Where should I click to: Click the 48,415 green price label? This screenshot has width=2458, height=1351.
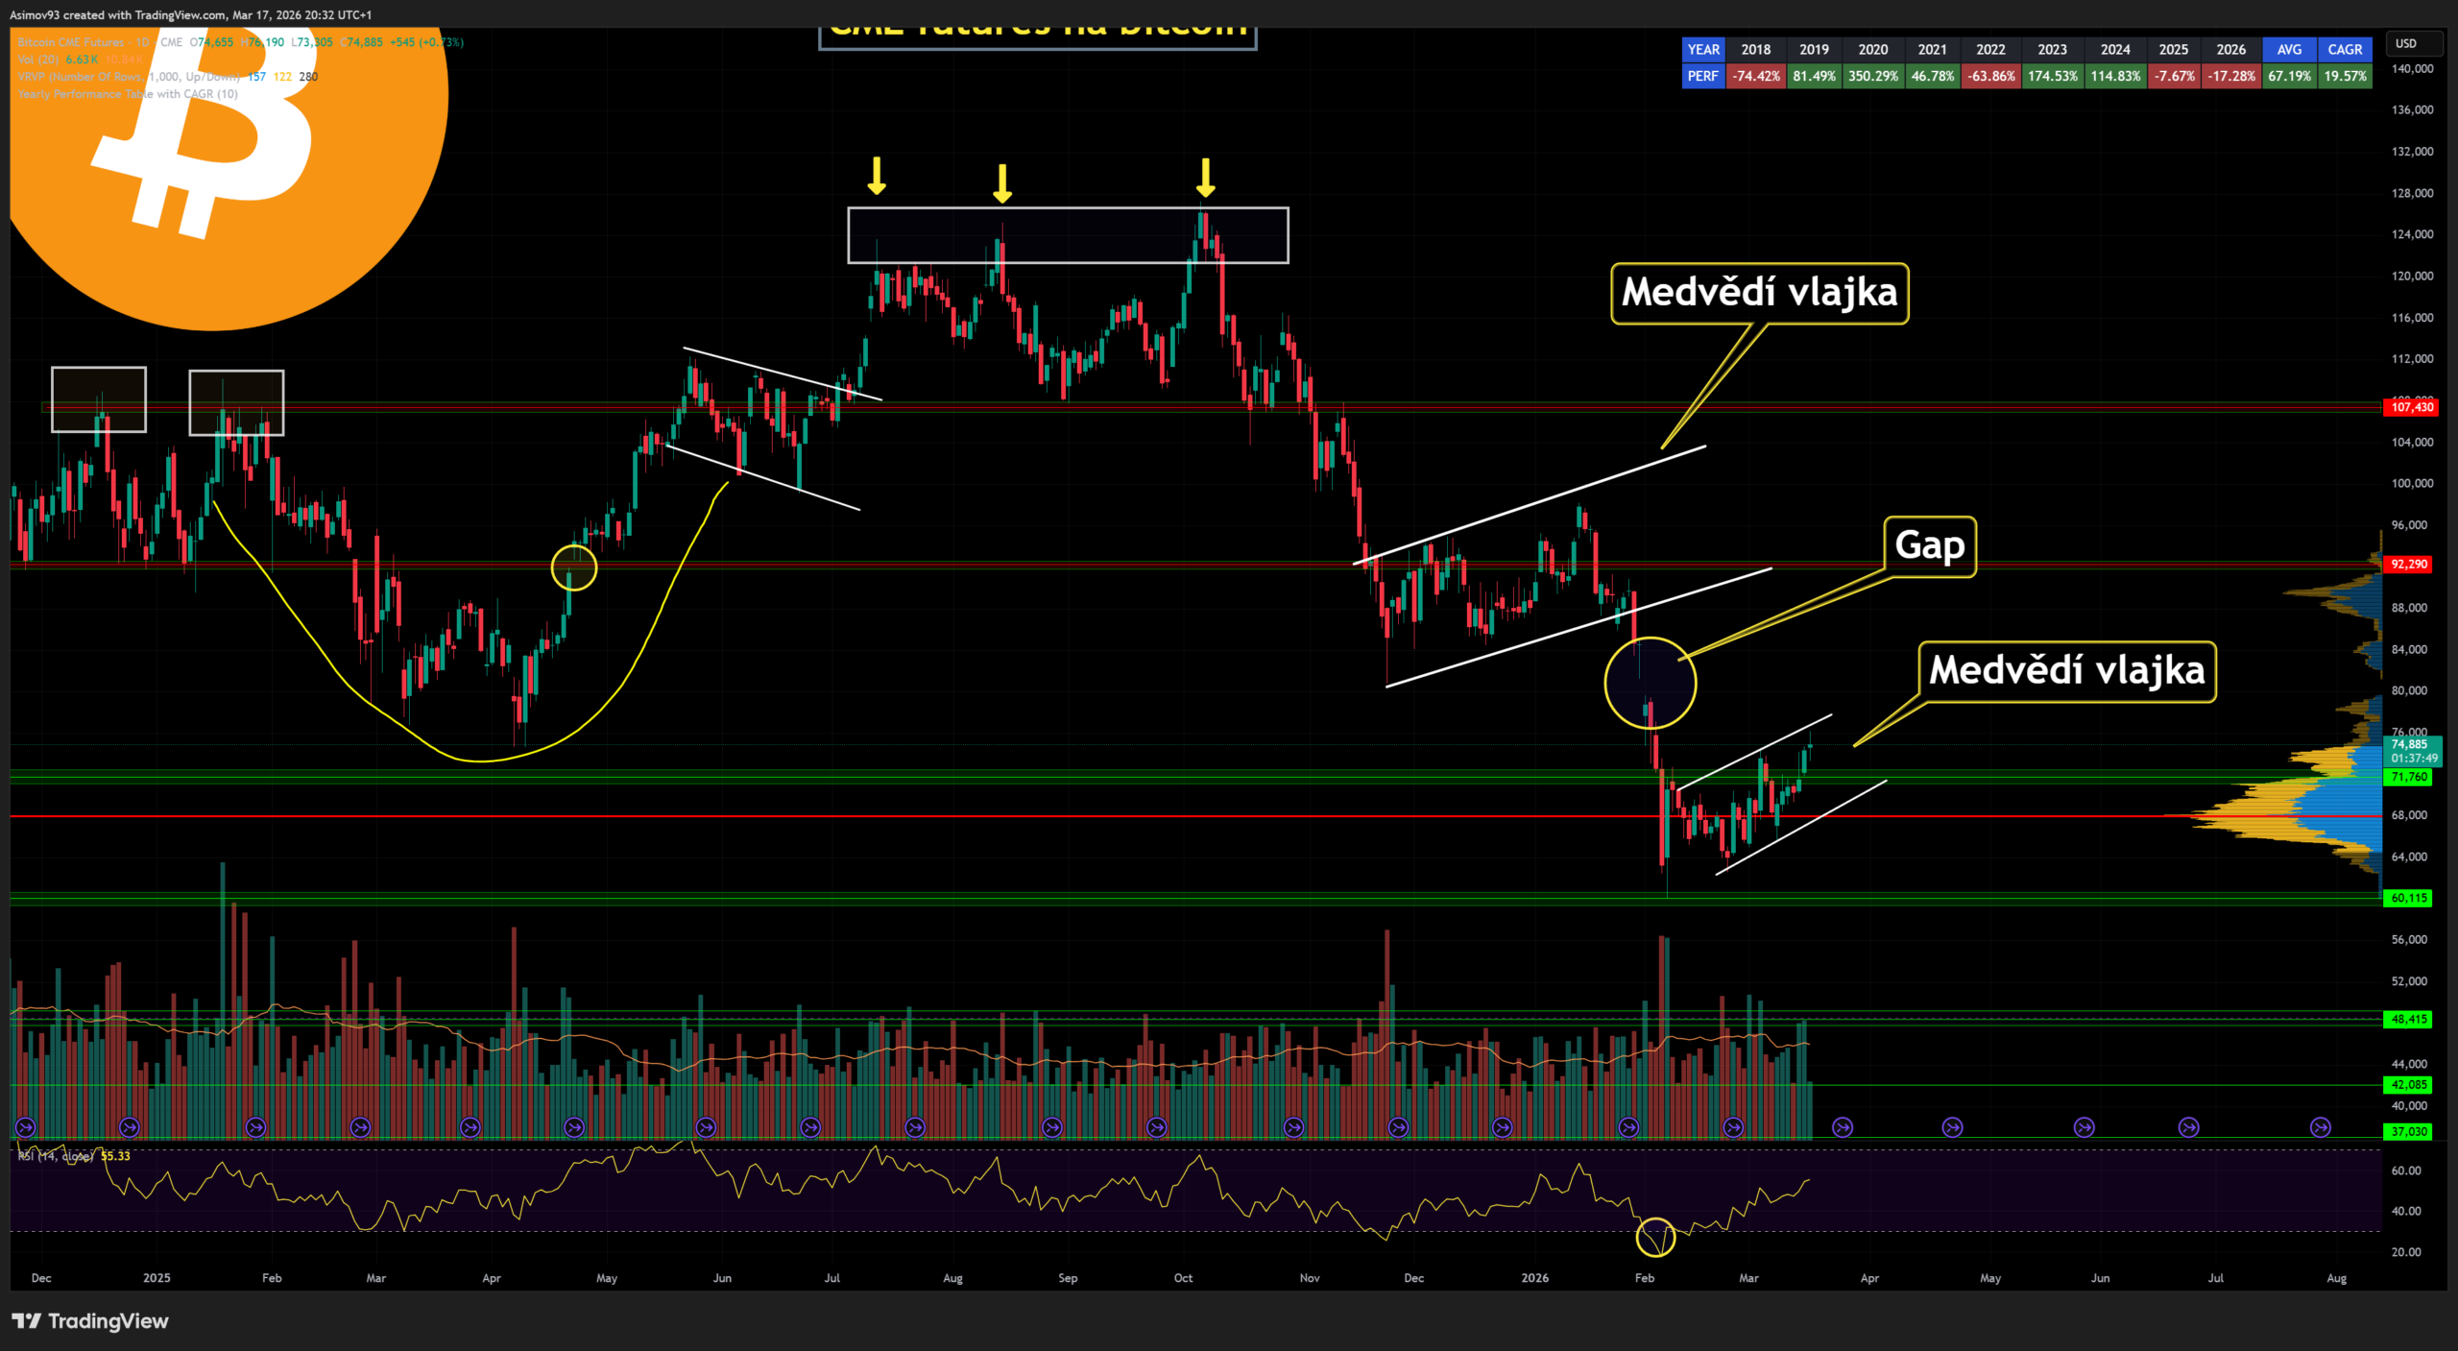pyautogui.click(x=2409, y=1019)
